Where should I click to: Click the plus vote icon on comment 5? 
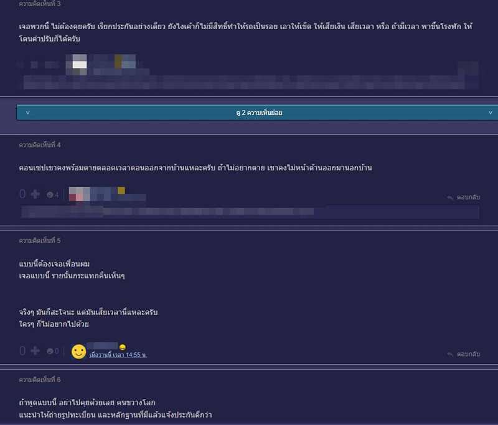coord(35,351)
